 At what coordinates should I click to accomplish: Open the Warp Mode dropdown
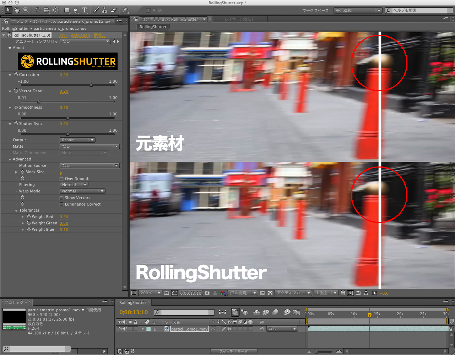pos(82,191)
